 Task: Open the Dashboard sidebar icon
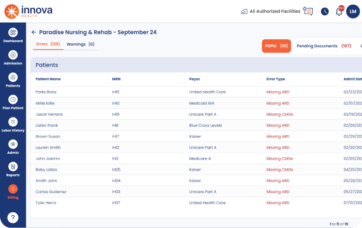[x=13, y=33]
